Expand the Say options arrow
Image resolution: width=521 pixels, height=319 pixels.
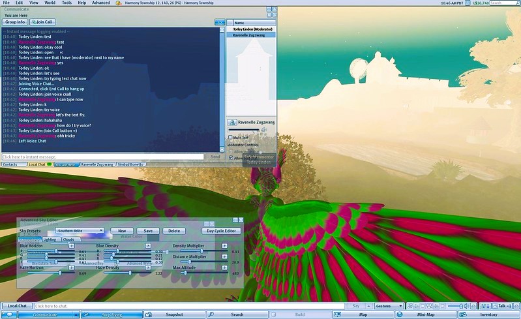coord(368,306)
